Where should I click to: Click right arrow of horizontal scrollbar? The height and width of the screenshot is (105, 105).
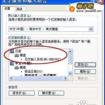(65, 78)
